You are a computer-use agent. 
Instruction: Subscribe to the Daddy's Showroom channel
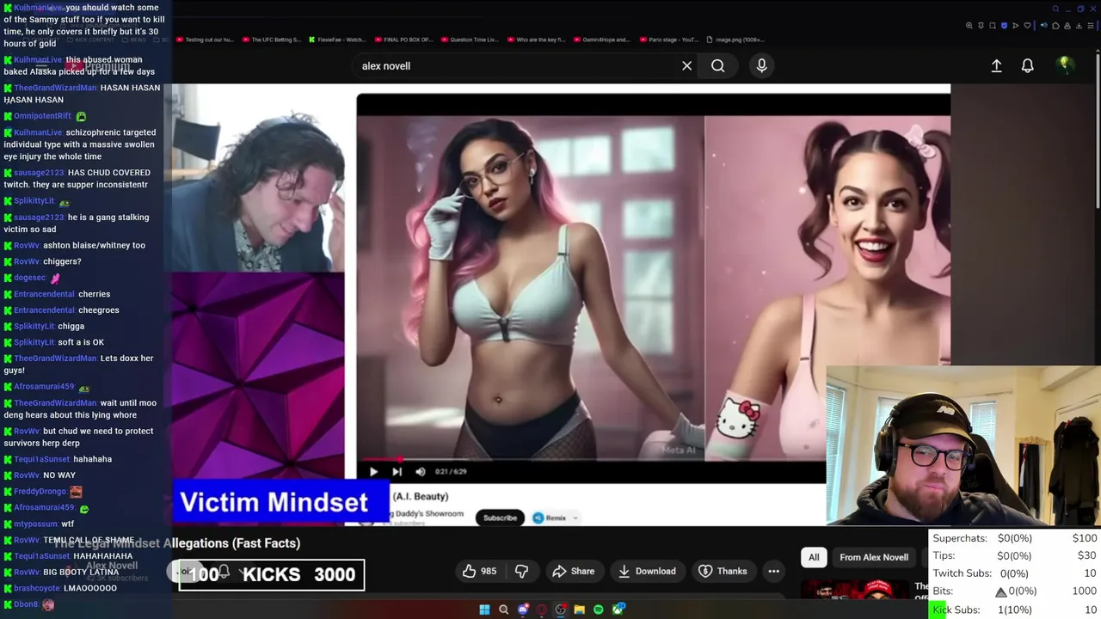click(x=500, y=518)
